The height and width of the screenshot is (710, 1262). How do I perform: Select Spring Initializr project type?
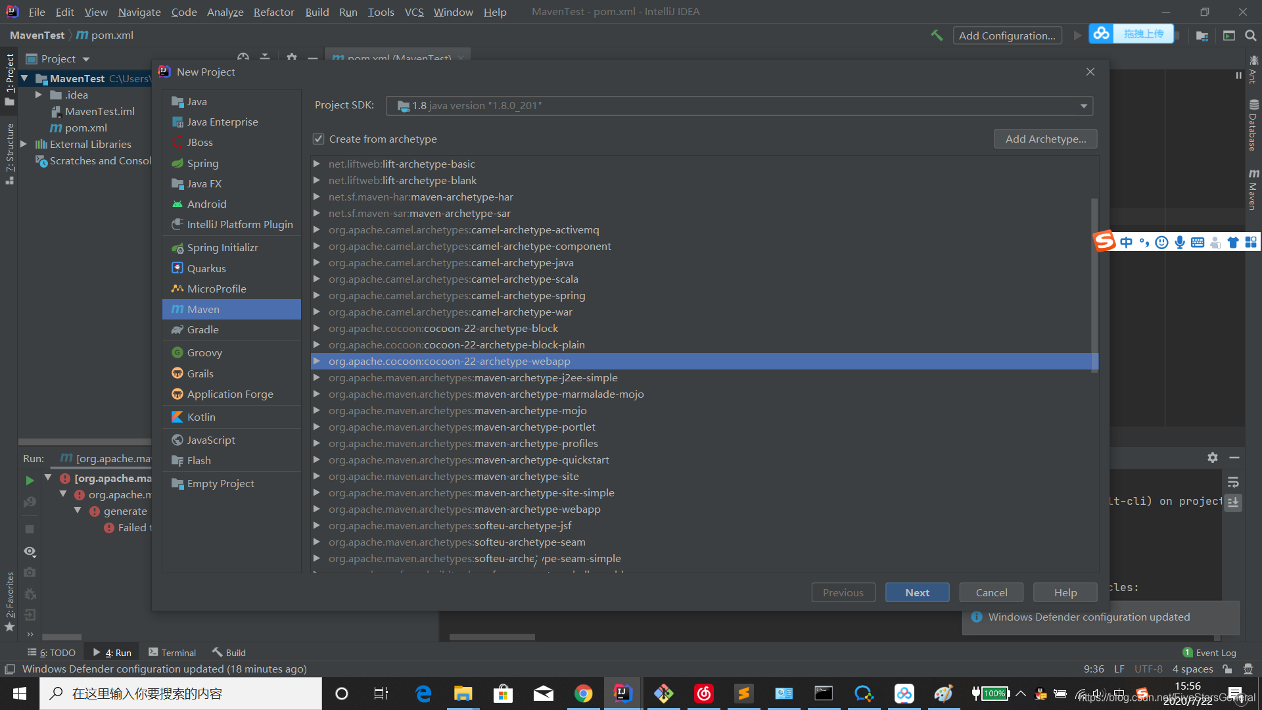pos(222,248)
